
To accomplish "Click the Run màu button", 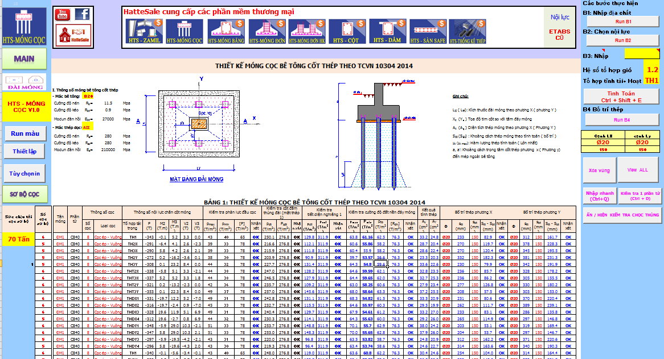I will coord(25,133).
